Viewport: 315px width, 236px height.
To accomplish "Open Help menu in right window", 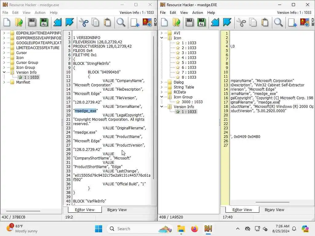I will click(211, 12).
